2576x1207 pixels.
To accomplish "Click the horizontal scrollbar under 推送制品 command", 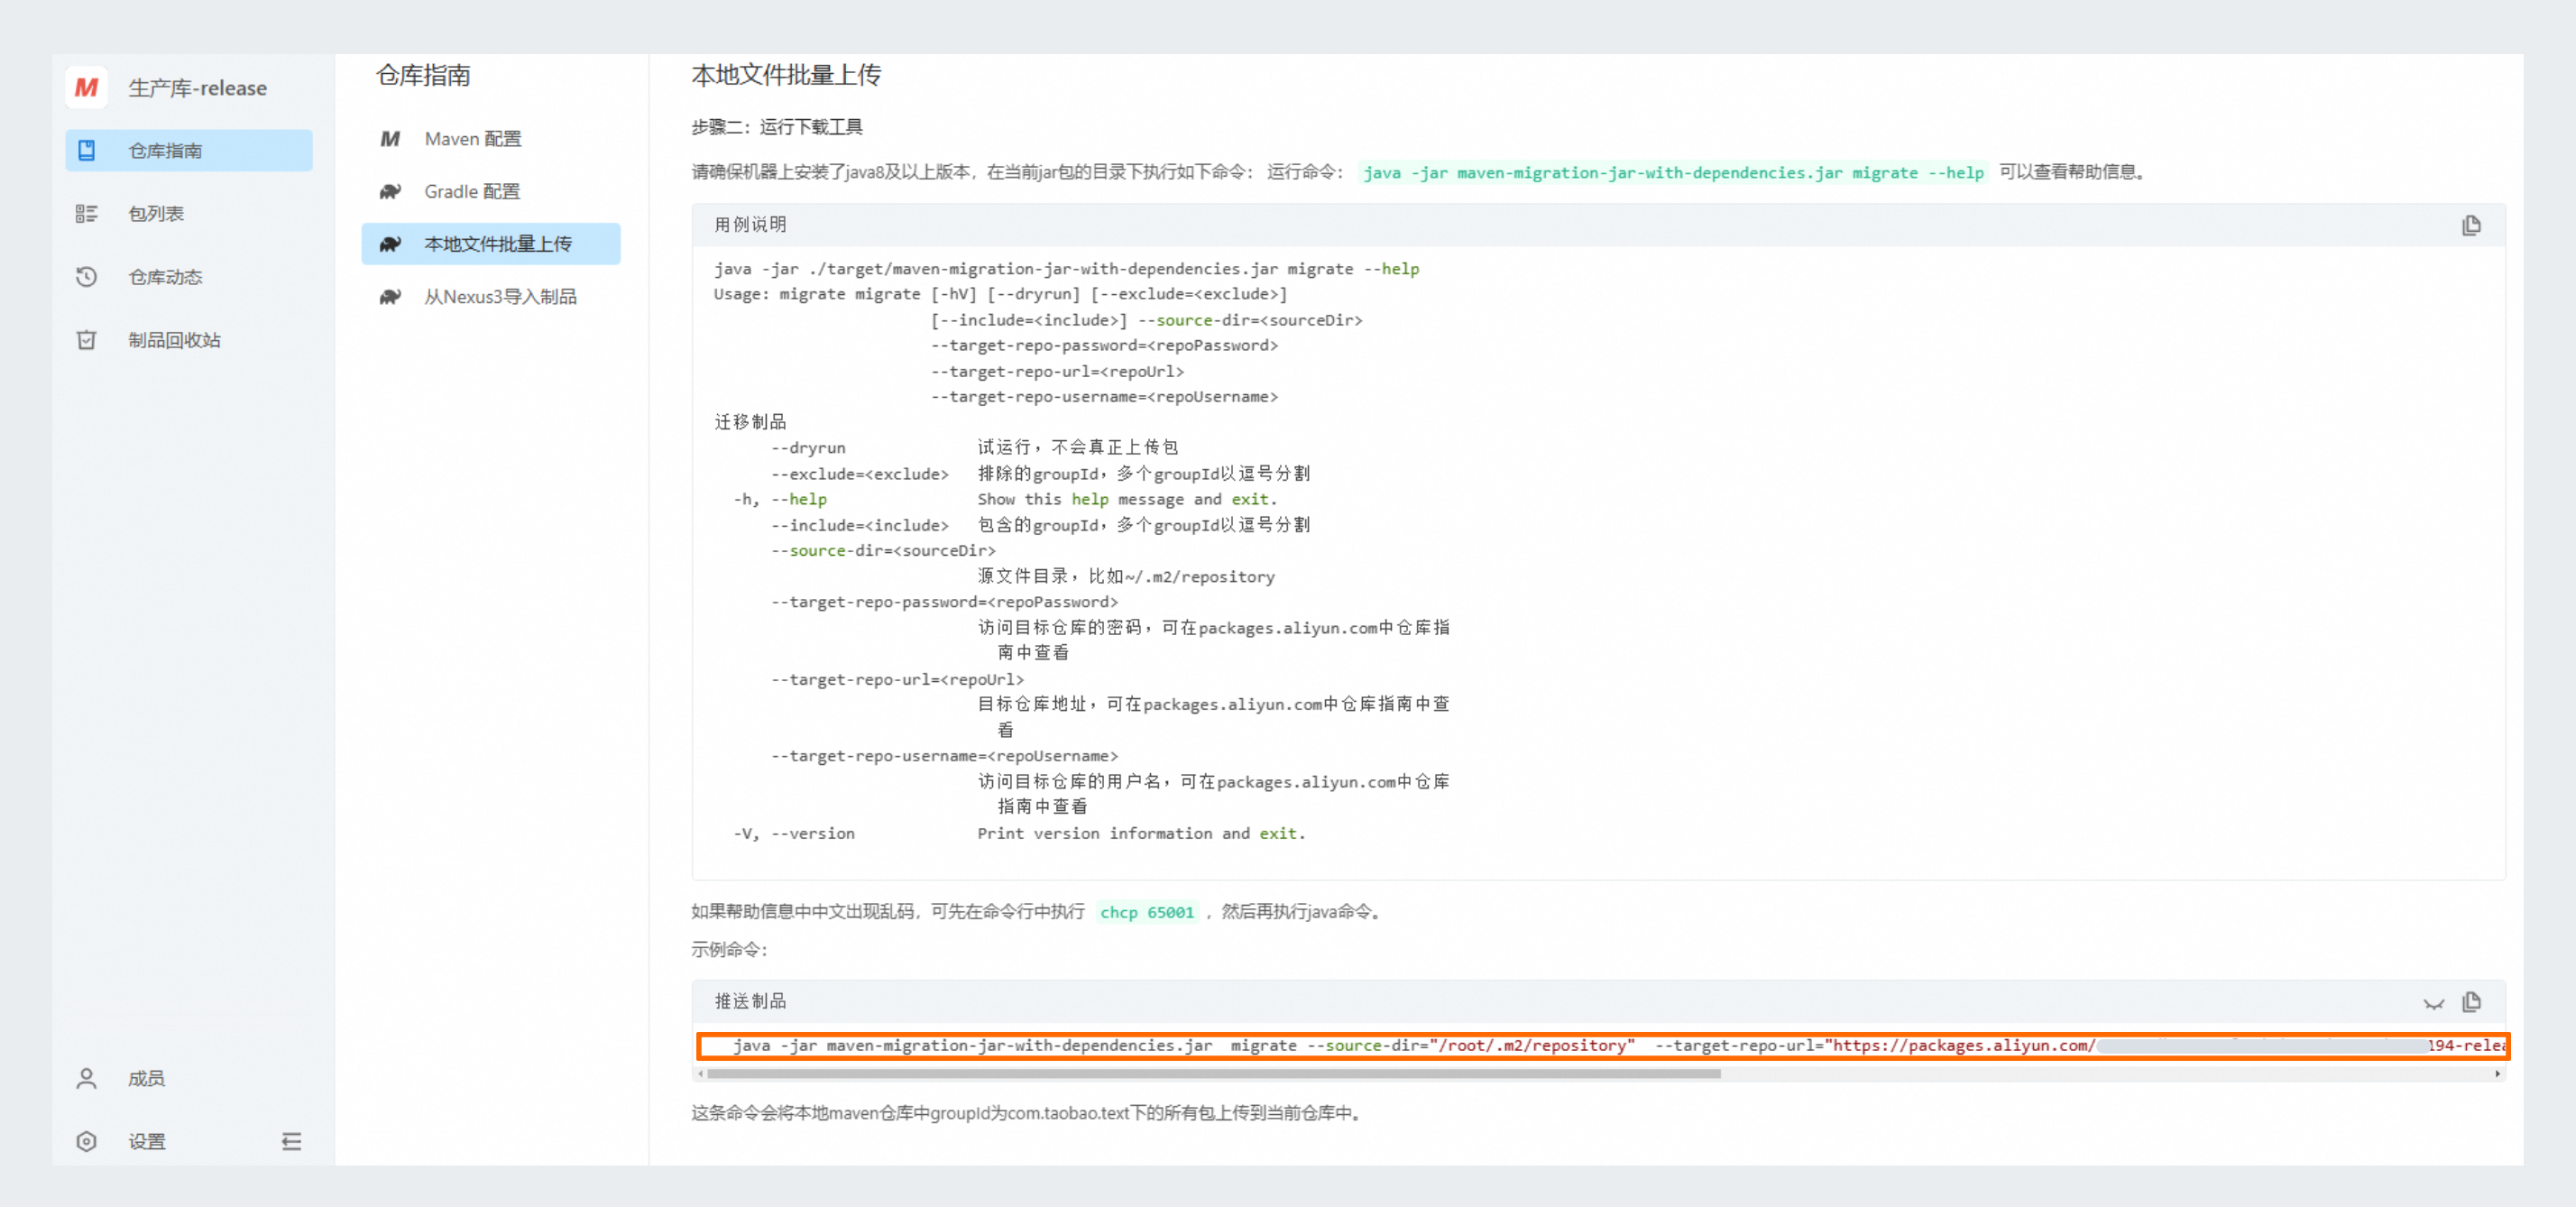I will [1213, 1073].
